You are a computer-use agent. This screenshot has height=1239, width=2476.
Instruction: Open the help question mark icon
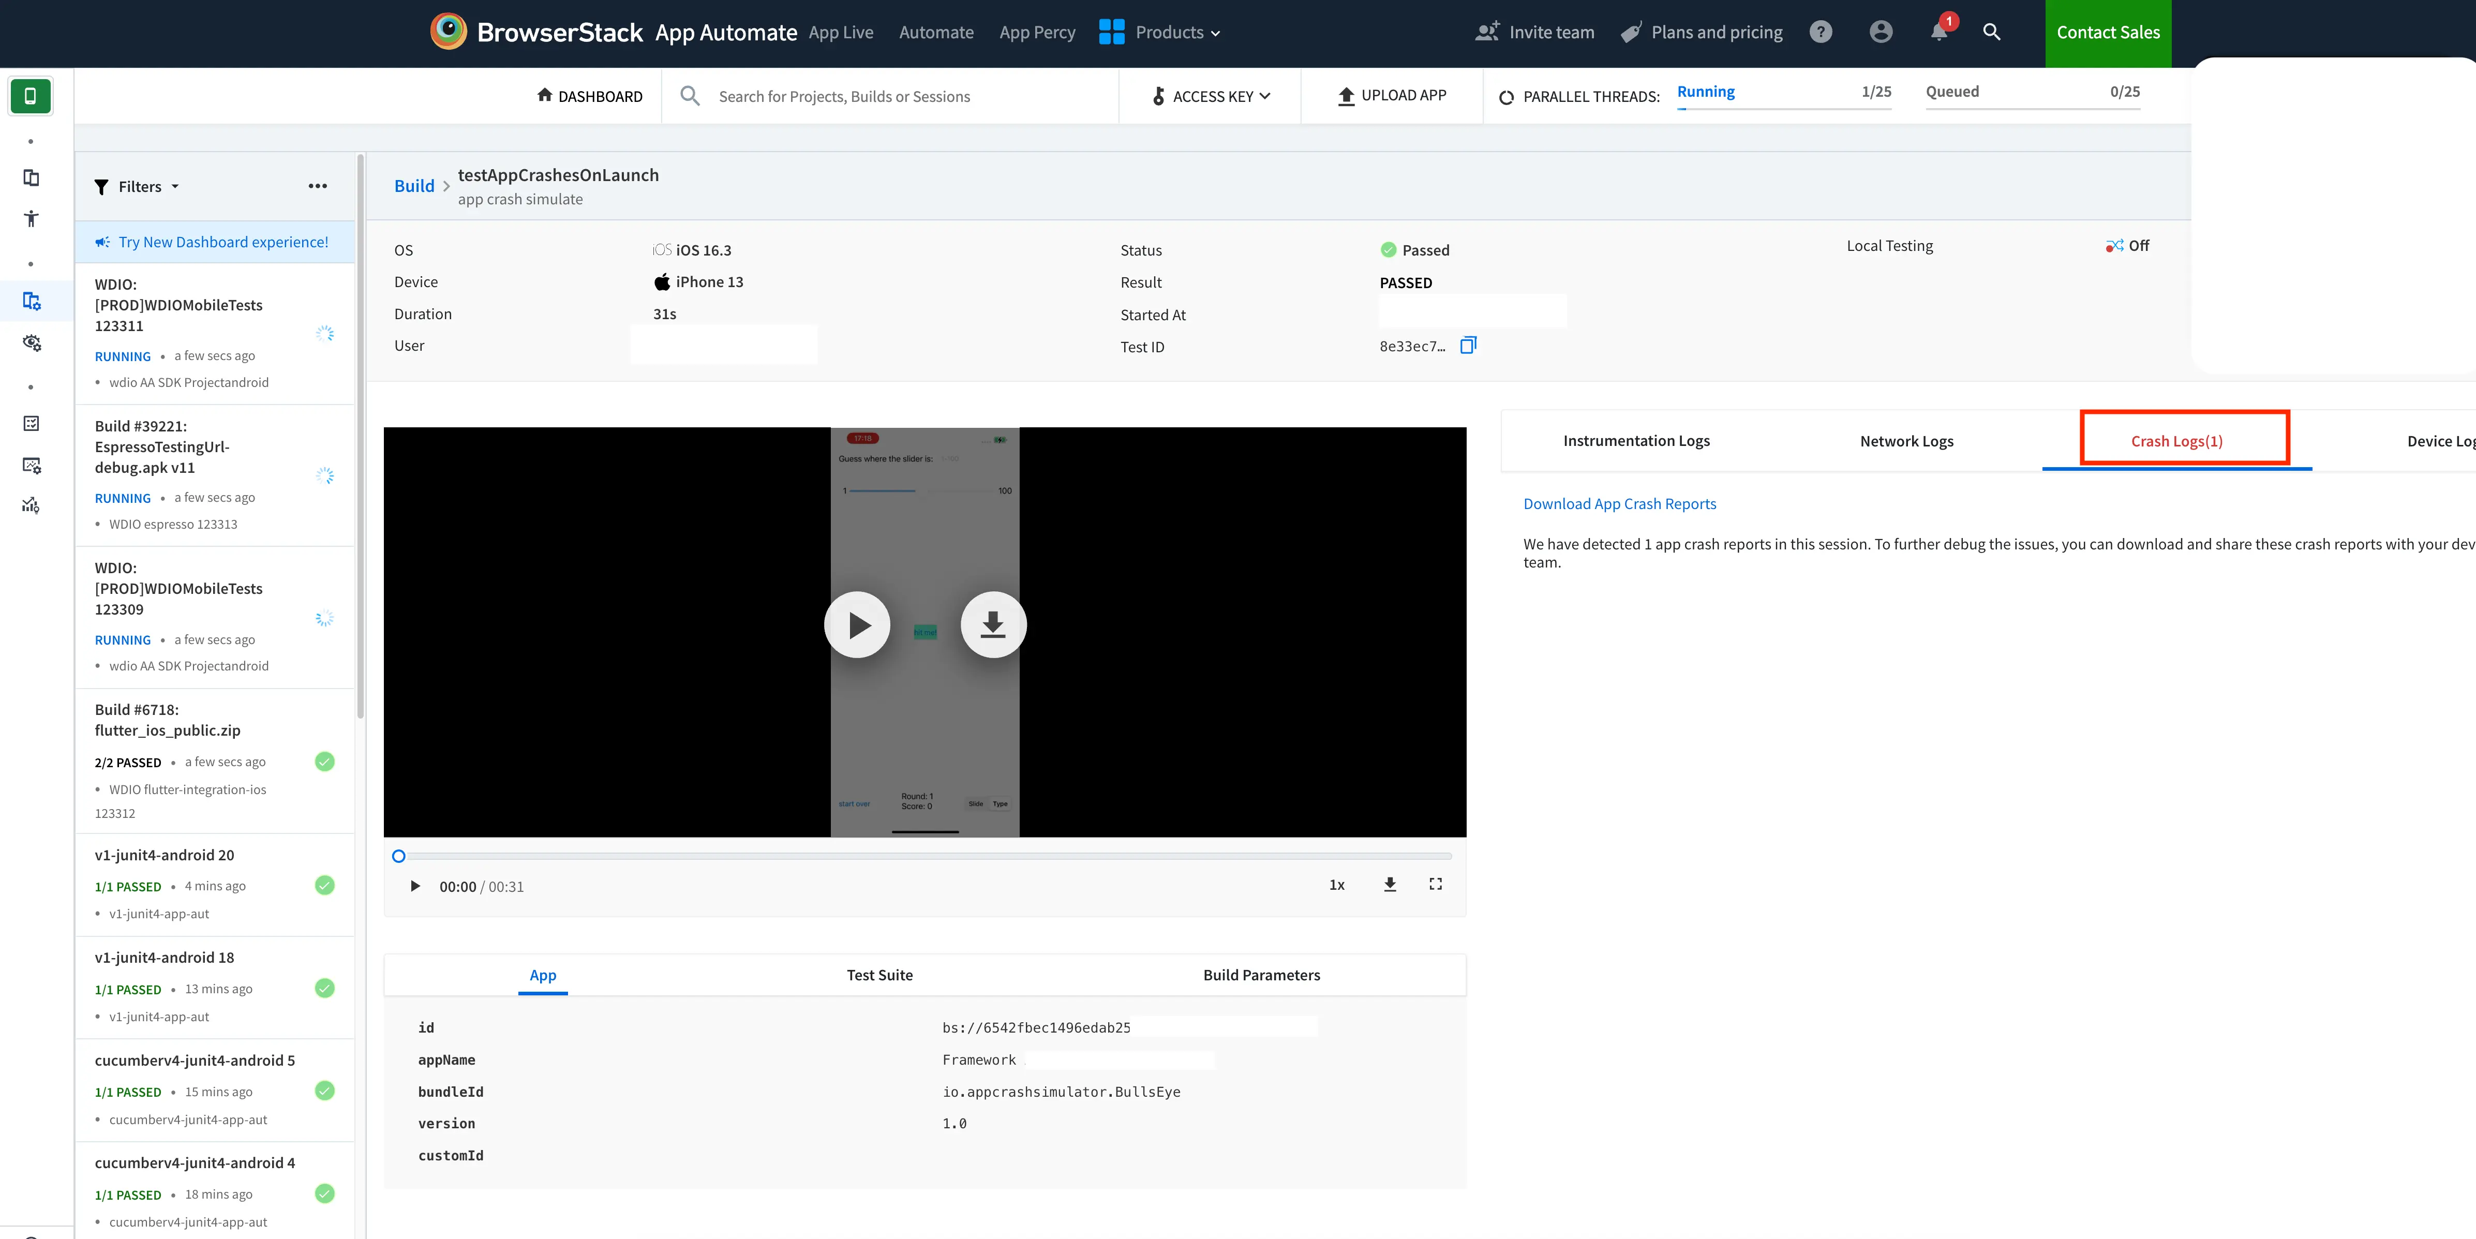pos(1821,32)
